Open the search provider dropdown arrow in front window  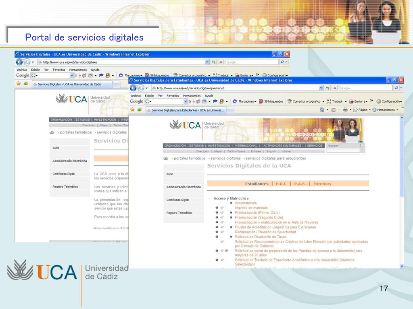(401, 88)
